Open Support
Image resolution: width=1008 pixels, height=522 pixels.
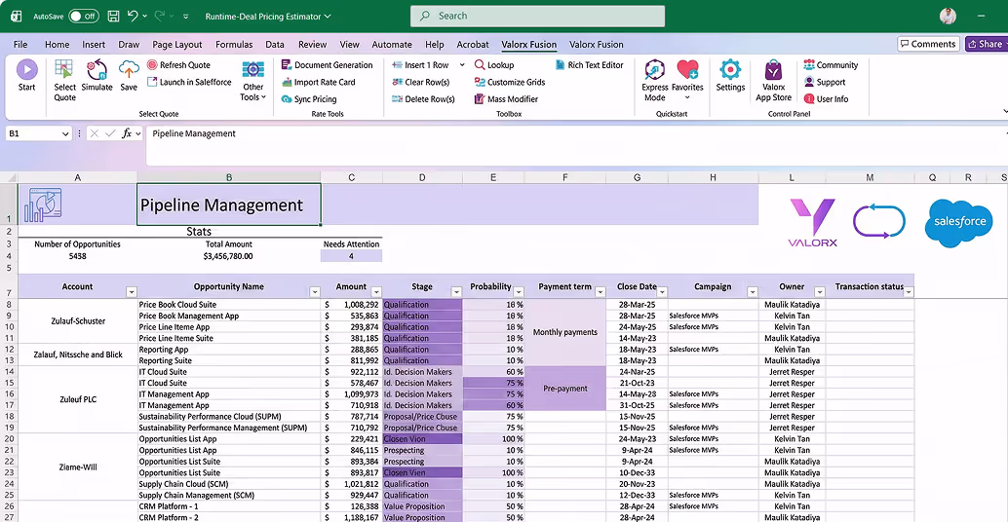click(x=824, y=82)
